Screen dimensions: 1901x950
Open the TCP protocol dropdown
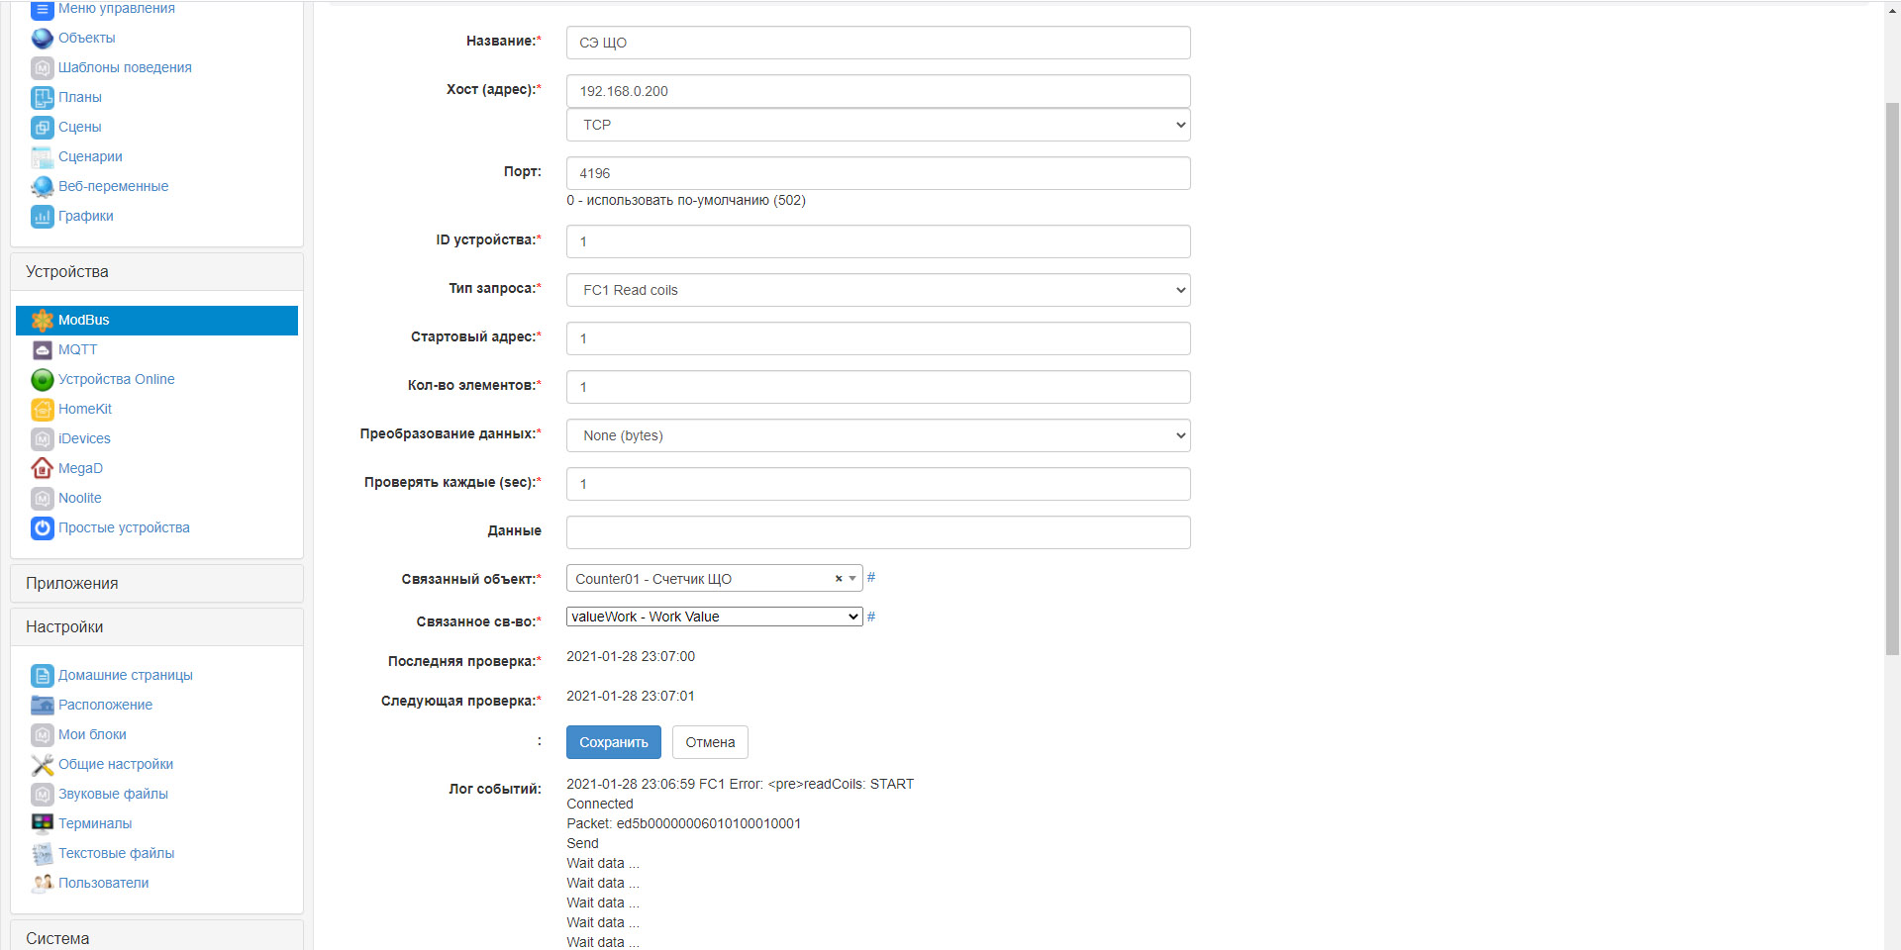[878, 125]
